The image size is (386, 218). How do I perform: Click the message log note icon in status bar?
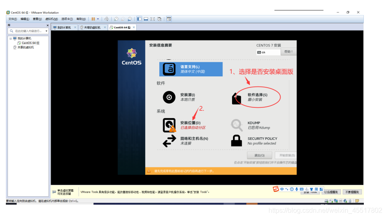(357, 201)
